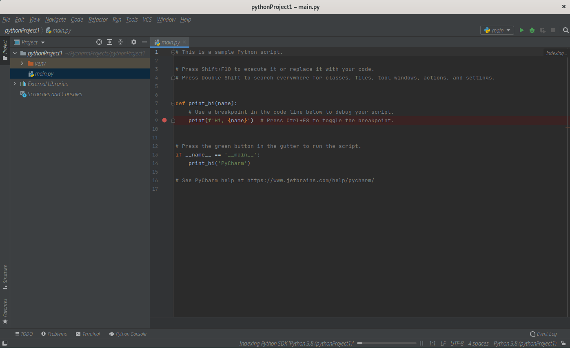Click the Stop square icon in toolbar
Image resolution: width=570 pixels, height=348 pixels.
[x=553, y=30]
